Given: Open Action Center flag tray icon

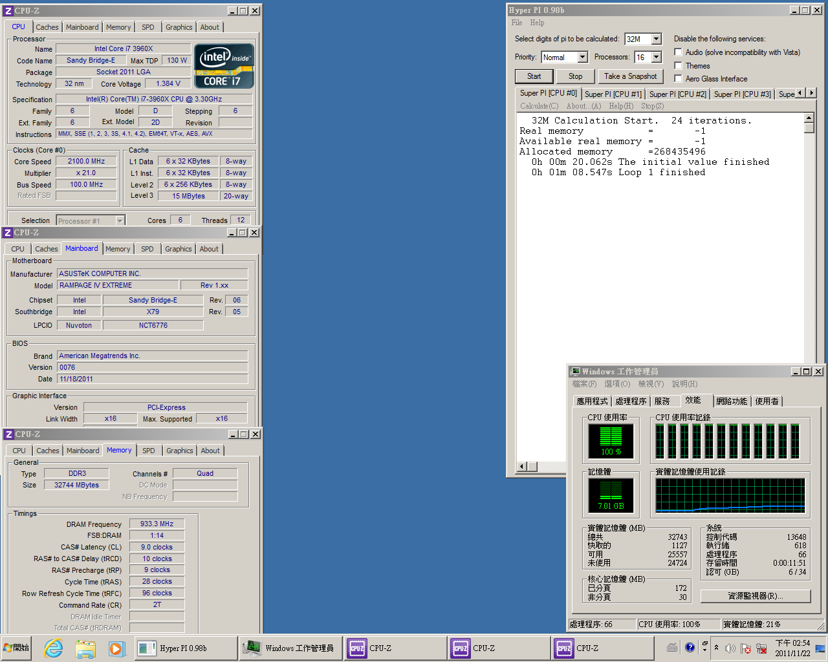Looking at the screenshot, I should tap(746, 648).
